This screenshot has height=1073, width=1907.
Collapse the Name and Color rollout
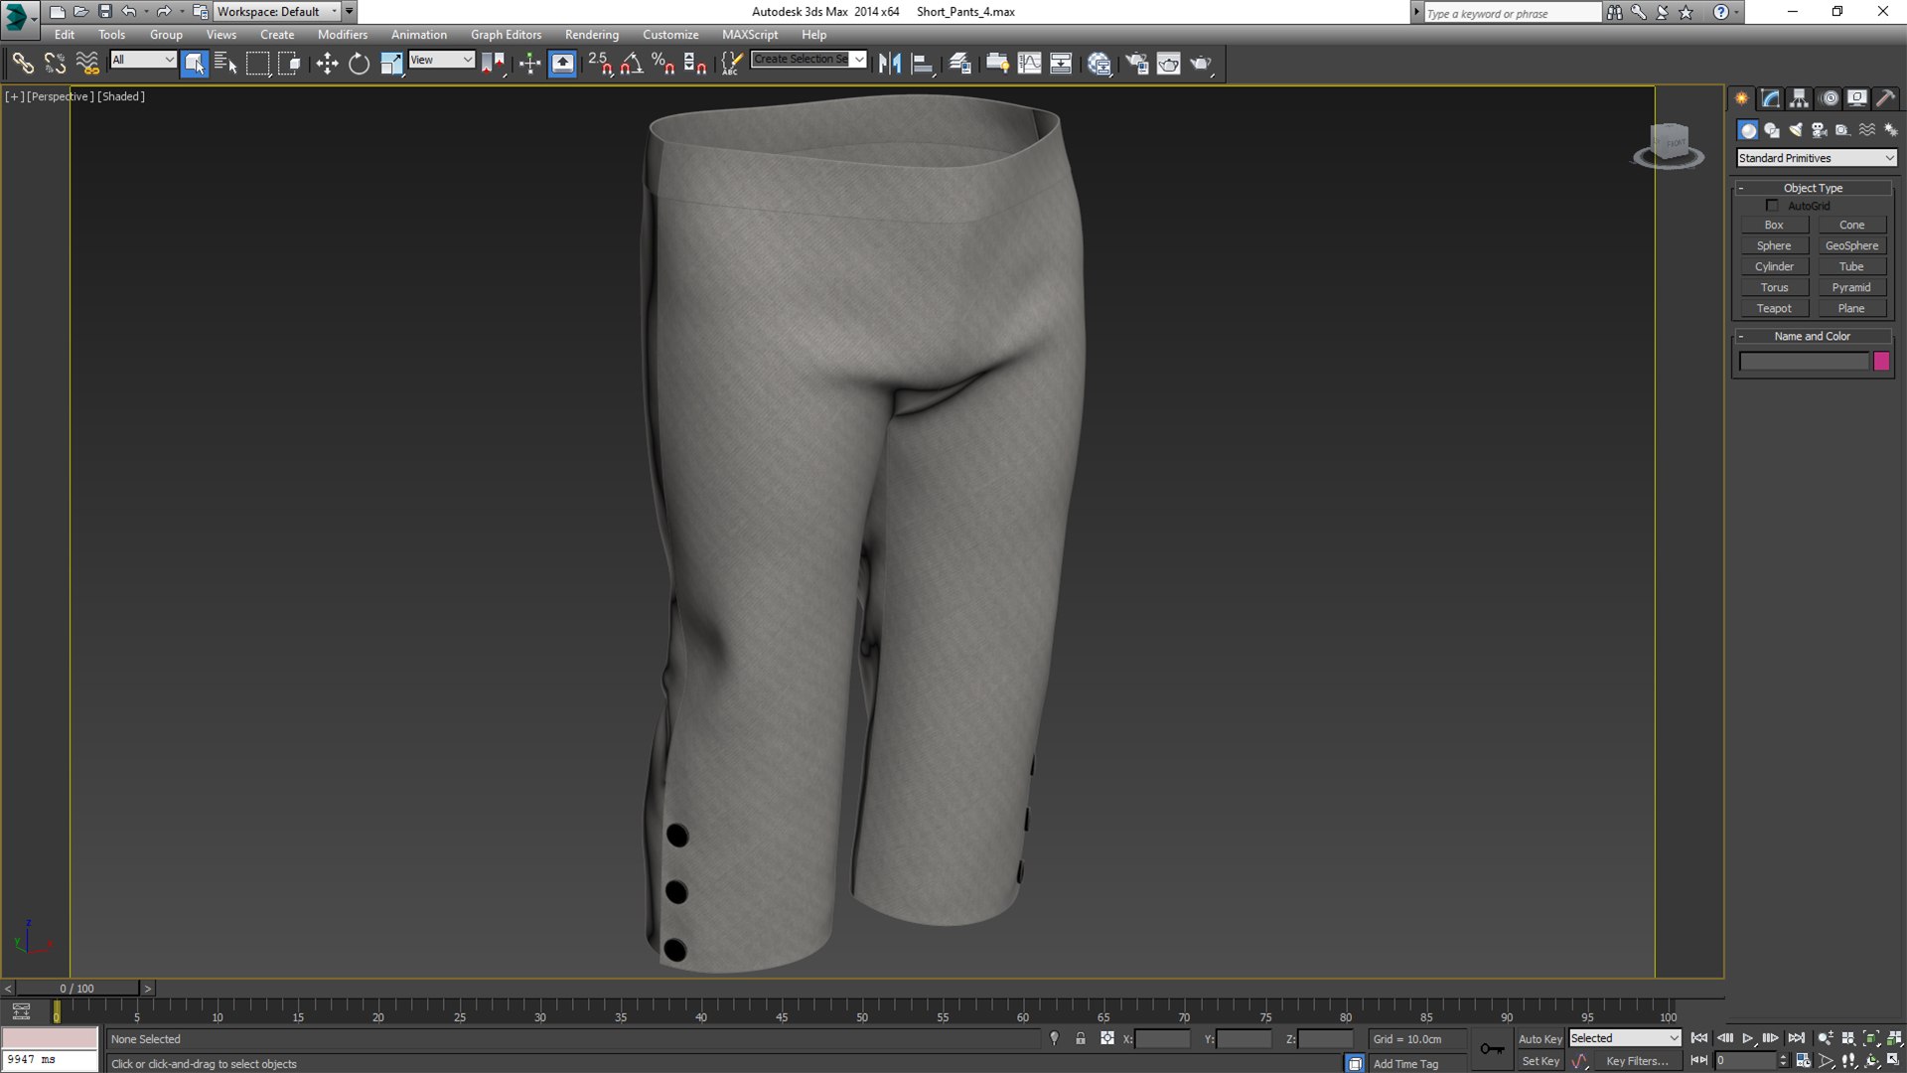pyautogui.click(x=1813, y=336)
